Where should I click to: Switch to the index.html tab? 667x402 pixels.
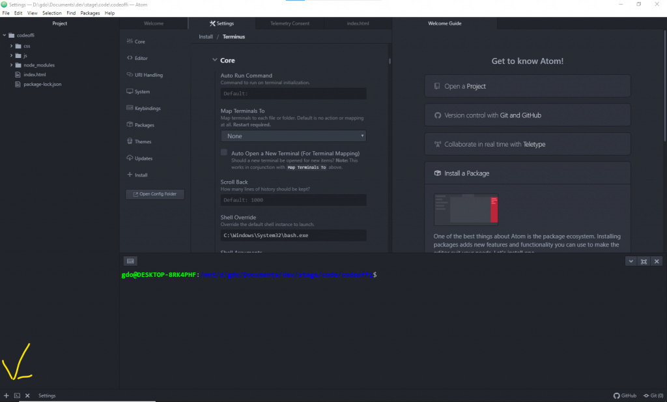[x=358, y=23]
